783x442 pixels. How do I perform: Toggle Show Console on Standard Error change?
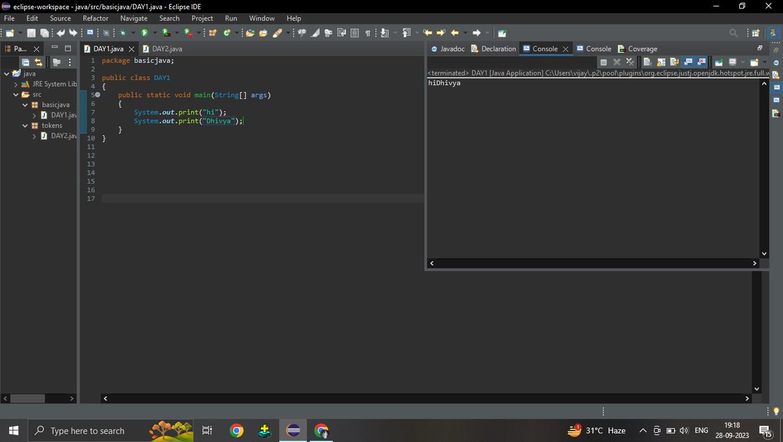701,62
